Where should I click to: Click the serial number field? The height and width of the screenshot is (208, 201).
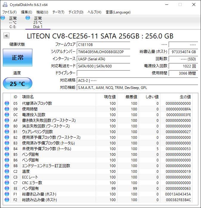(103, 52)
